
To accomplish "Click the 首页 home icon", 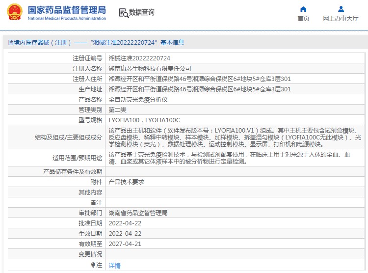I will pos(303,9).
